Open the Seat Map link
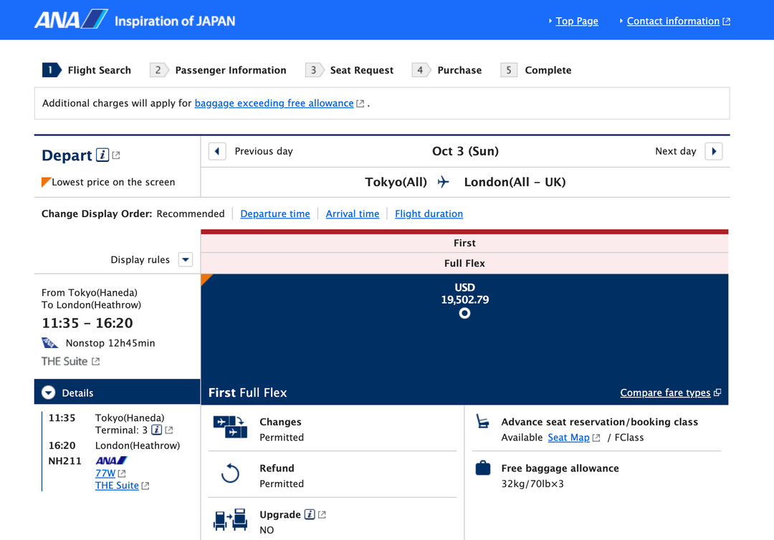 [x=569, y=438]
